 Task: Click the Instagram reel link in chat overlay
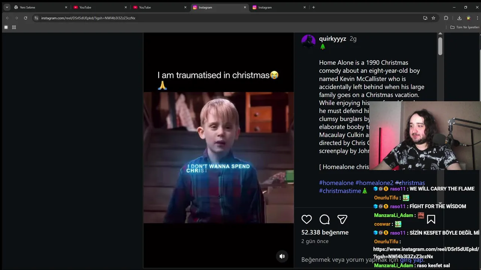point(426,253)
